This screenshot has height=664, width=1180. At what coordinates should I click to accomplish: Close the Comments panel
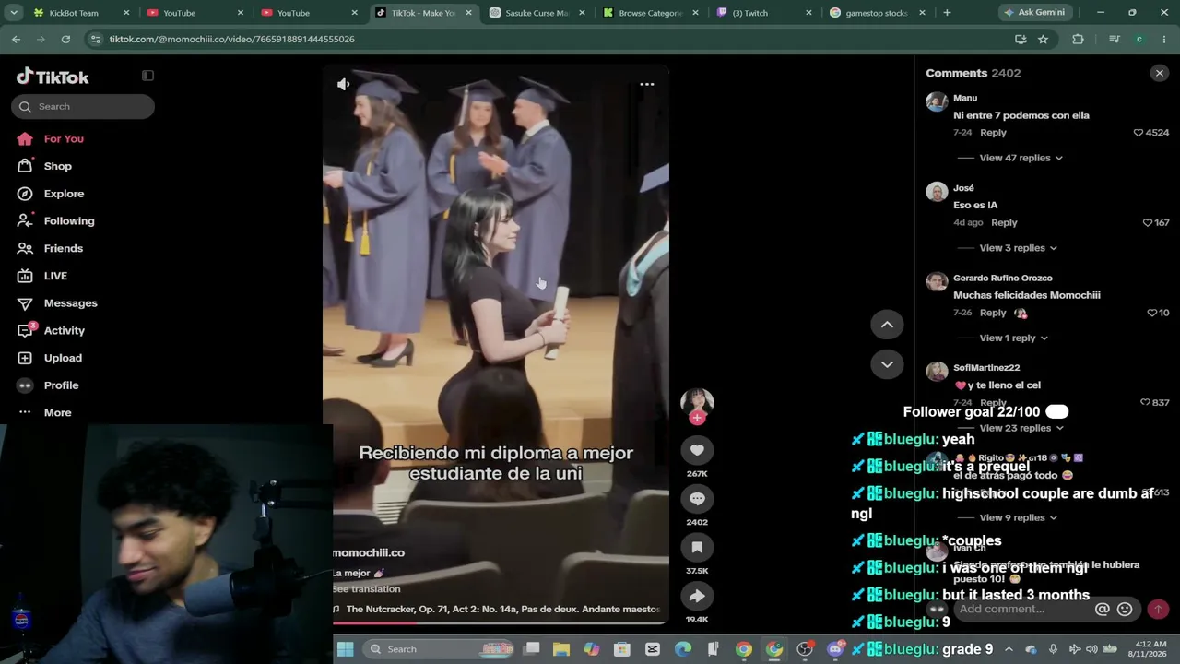1160,73
